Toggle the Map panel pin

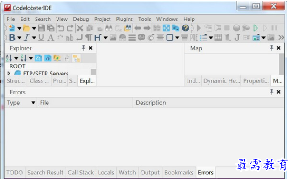click(x=271, y=48)
